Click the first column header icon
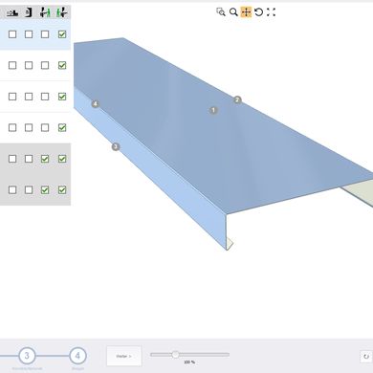373x373 pixels. [x=12, y=12]
